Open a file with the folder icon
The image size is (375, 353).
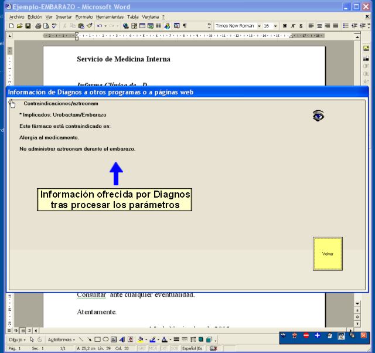point(19,26)
